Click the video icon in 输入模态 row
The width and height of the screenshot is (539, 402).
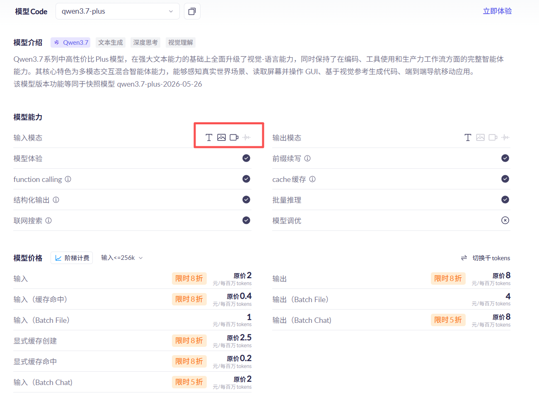coord(234,138)
